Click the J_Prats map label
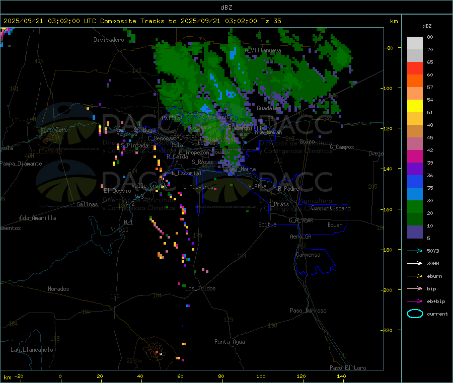The width and height of the screenshot is (453, 383). [279, 204]
